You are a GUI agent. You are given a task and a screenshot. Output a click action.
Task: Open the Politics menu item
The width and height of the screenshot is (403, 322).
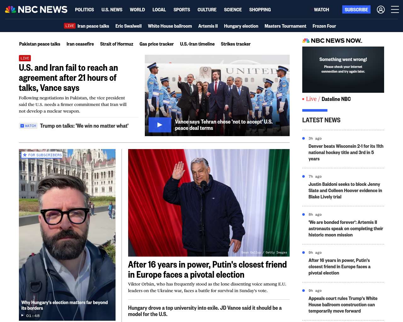(84, 10)
